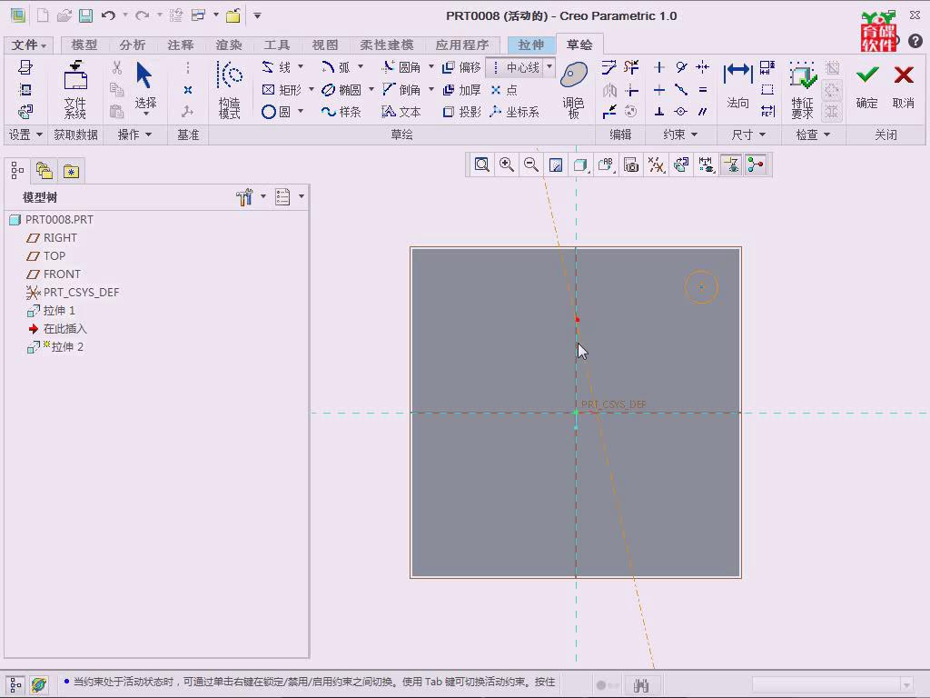Switch to the Extrude (拉伸) tab
This screenshot has width=930, height=698.
click(530, 45)
